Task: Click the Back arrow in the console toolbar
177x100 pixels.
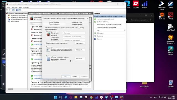Action: tap(7, 10)
